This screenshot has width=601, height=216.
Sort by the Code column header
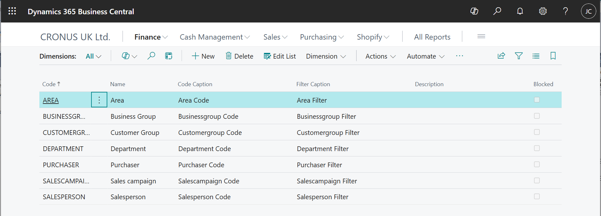[49, 84]
